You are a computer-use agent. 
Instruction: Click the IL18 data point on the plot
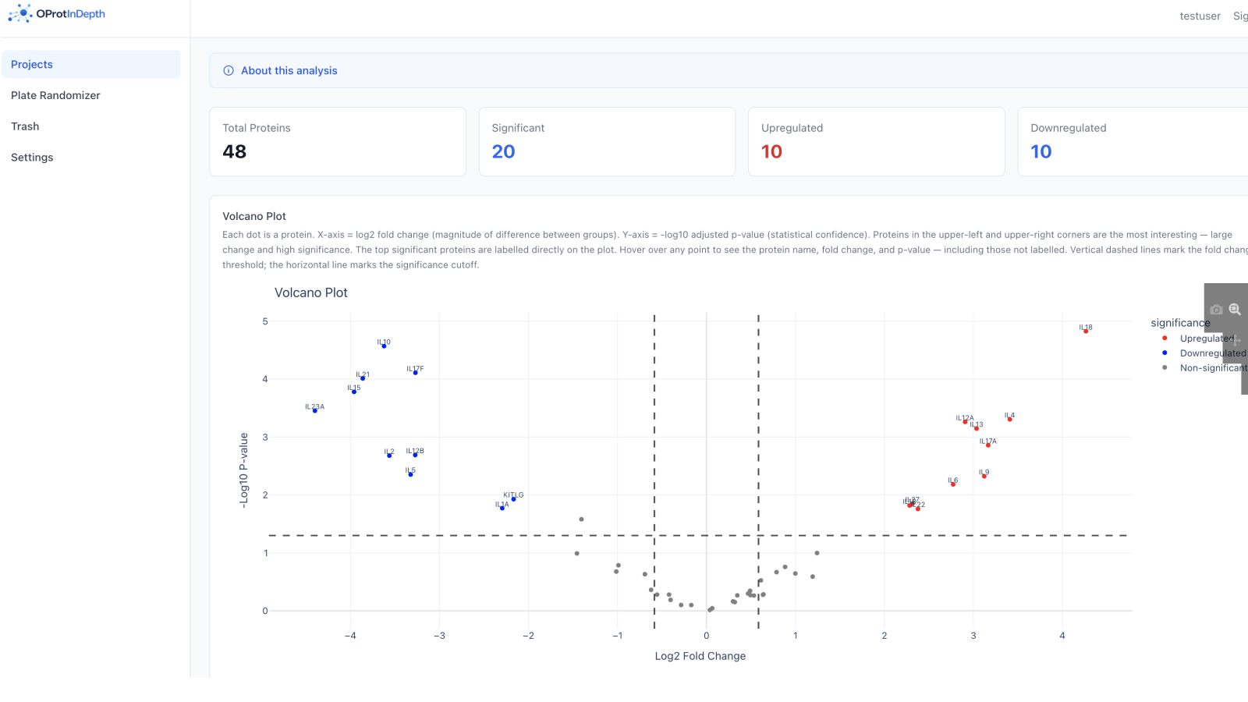pyautogui.click(x=1085, y=331)
